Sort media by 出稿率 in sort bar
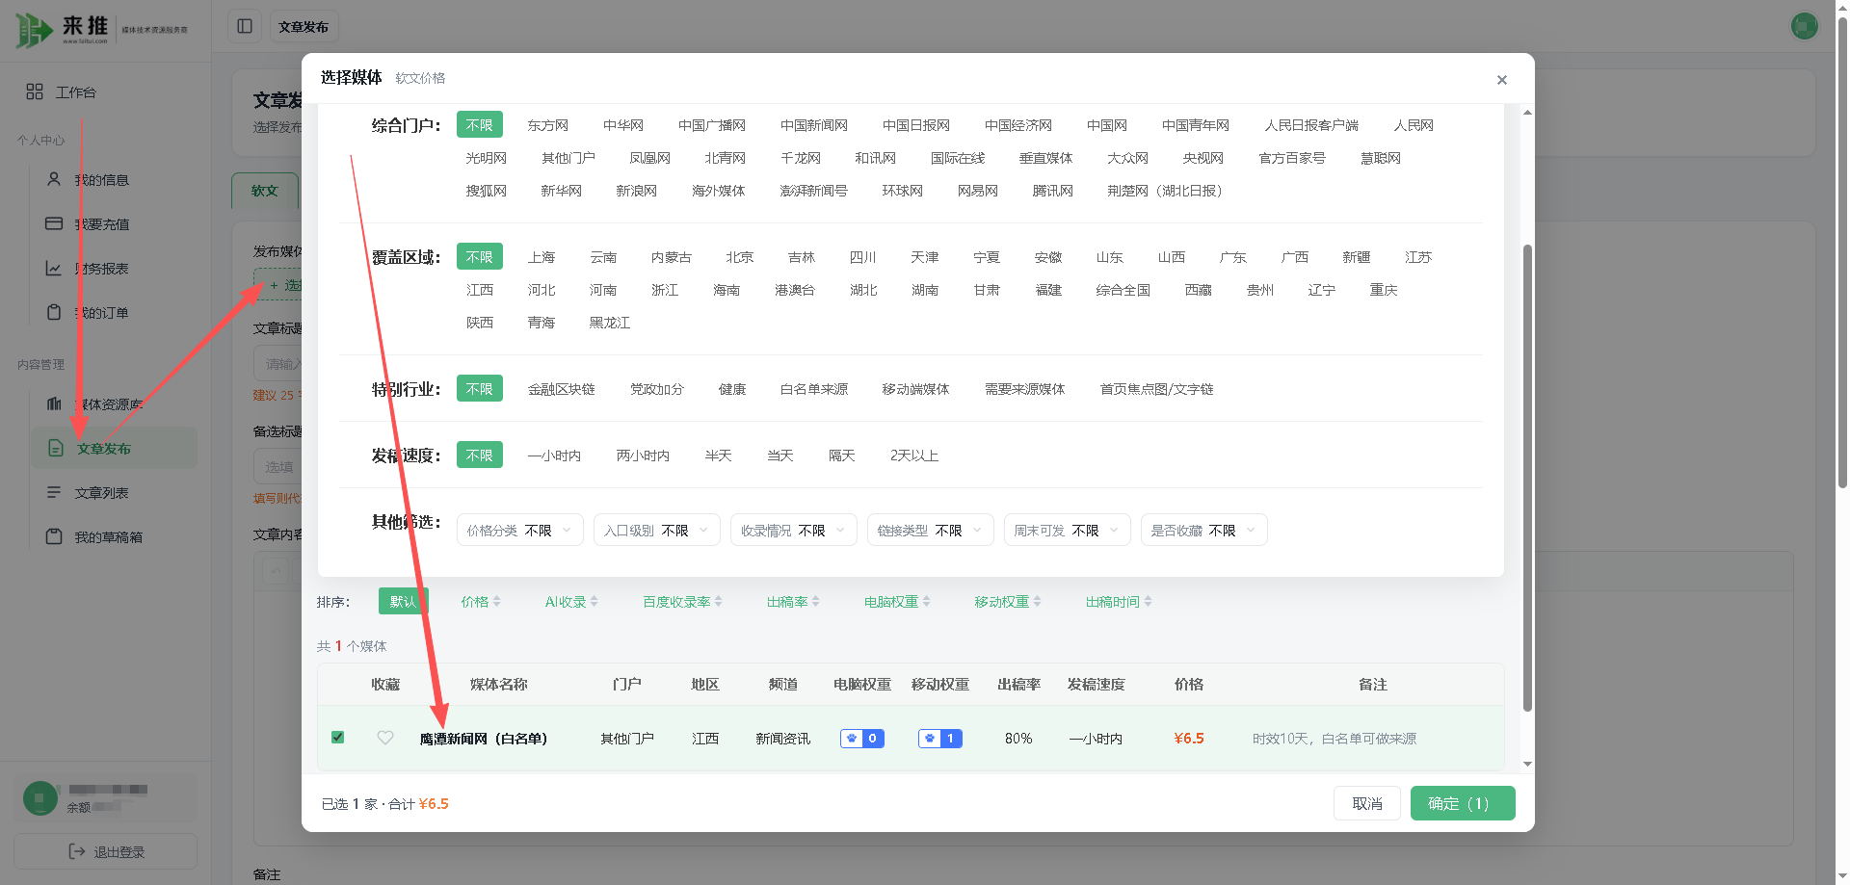The image size is (1850, 885). [793, 602]
